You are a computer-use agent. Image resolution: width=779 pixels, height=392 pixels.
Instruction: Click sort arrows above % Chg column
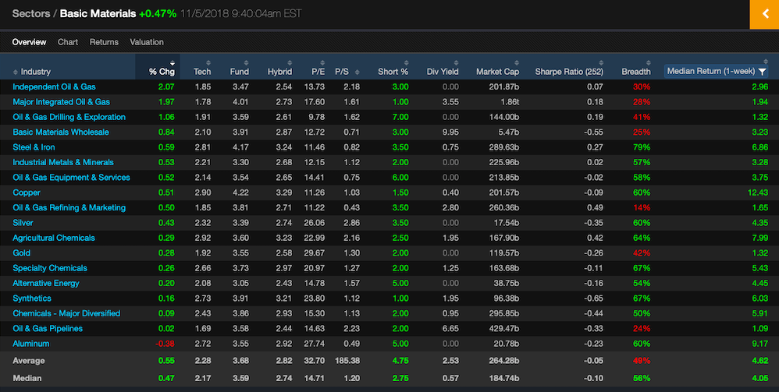coord(173,63)
